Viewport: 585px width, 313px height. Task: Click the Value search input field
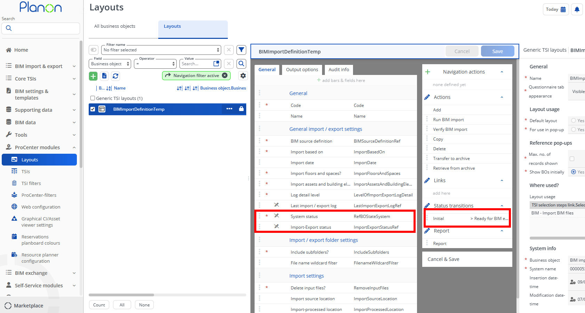pos(197,64)
